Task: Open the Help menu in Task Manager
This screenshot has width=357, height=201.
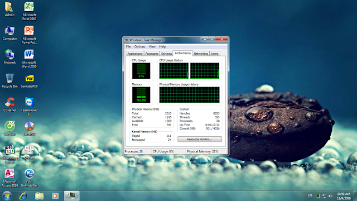Action: click(162, 46)
